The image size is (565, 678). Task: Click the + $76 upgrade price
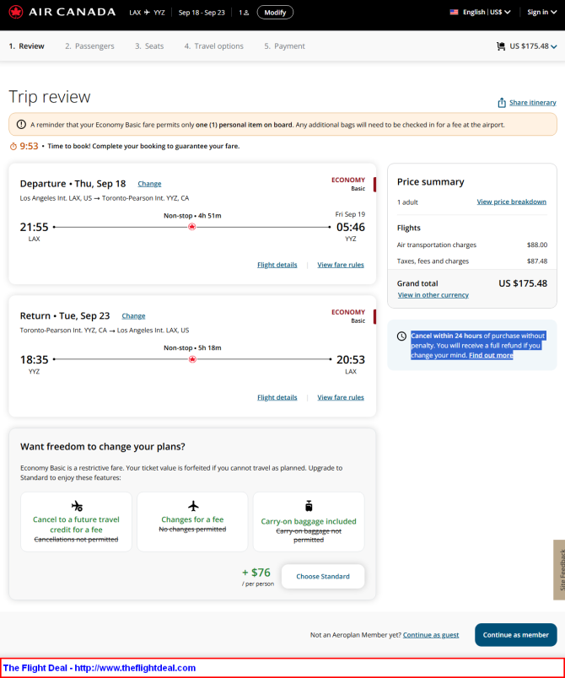(x=256, y=573)
